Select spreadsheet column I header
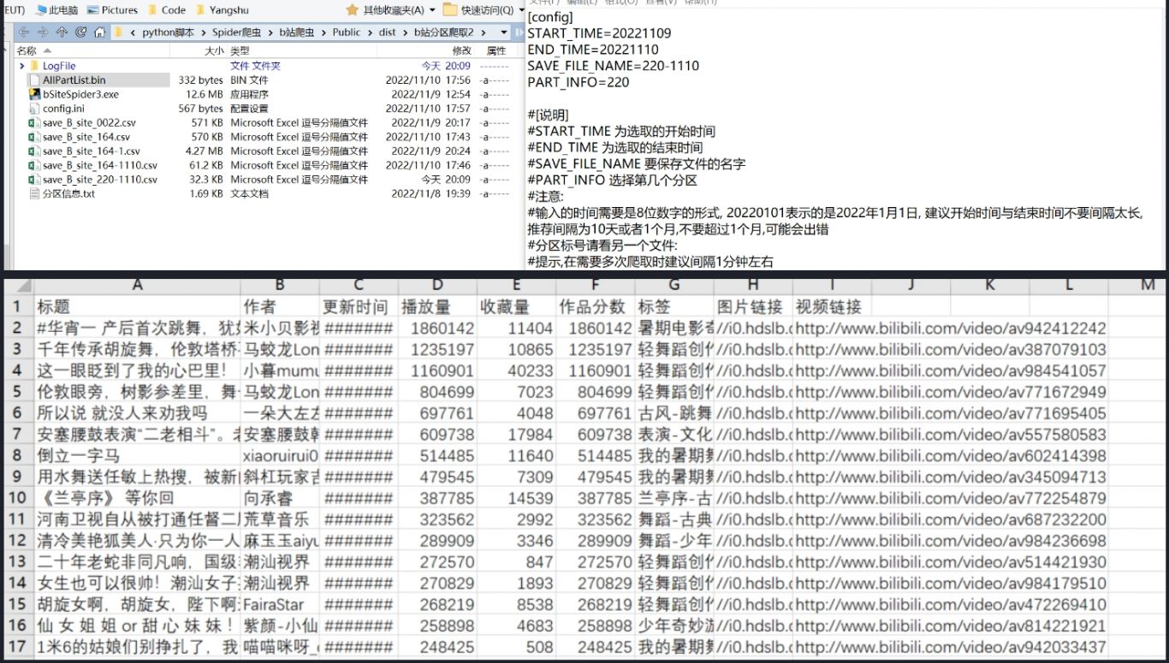This screenshot has width=1169, height=663. pos(832,285)
